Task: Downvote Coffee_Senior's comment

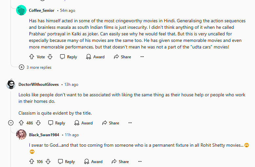Action: point(50,57)
